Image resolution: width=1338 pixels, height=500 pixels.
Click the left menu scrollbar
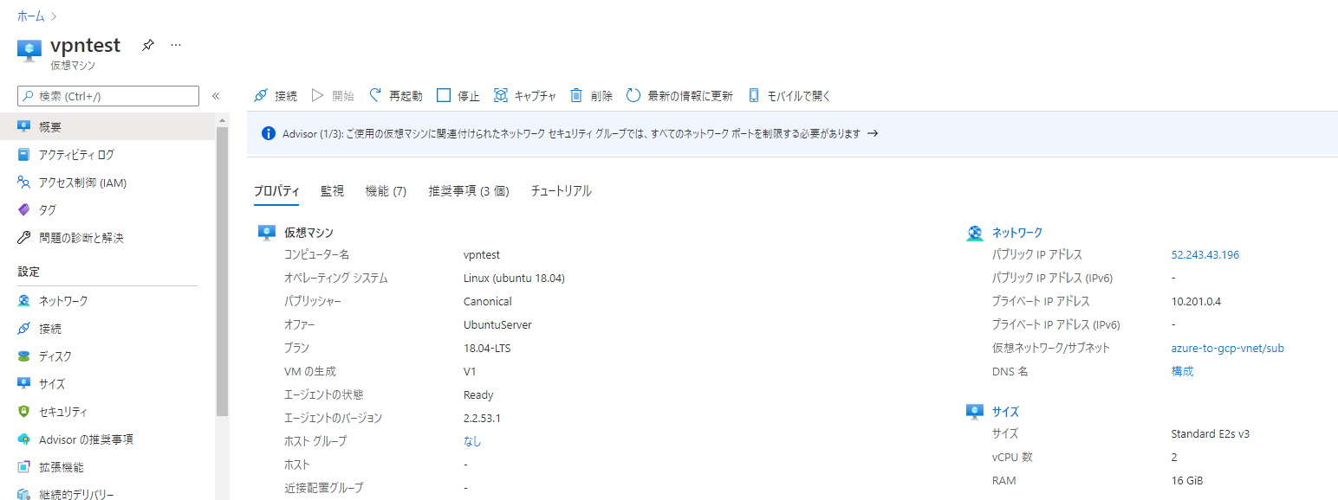[222, 272]
